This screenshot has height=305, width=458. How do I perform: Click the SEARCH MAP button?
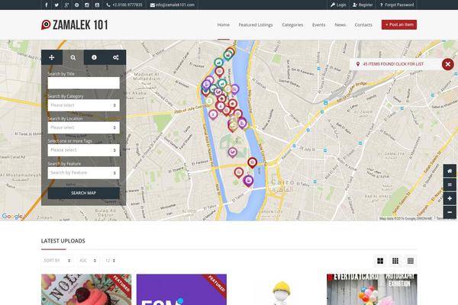[83, 193]
